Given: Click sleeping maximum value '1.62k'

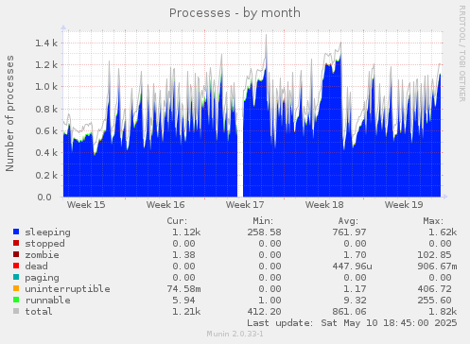Looking at the screenshot, I should (443, 232).
